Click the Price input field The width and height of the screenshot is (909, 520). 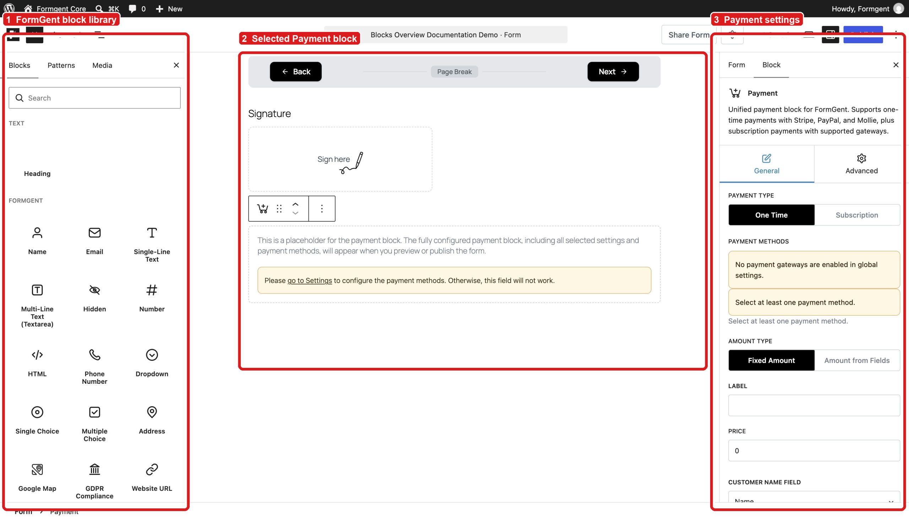pos(813,451)
